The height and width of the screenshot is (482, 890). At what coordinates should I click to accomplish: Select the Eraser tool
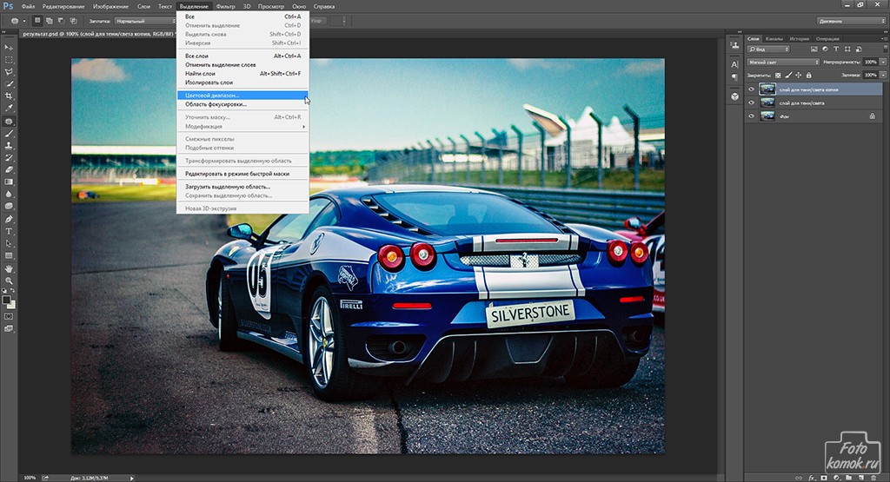[x=9, y=169]
